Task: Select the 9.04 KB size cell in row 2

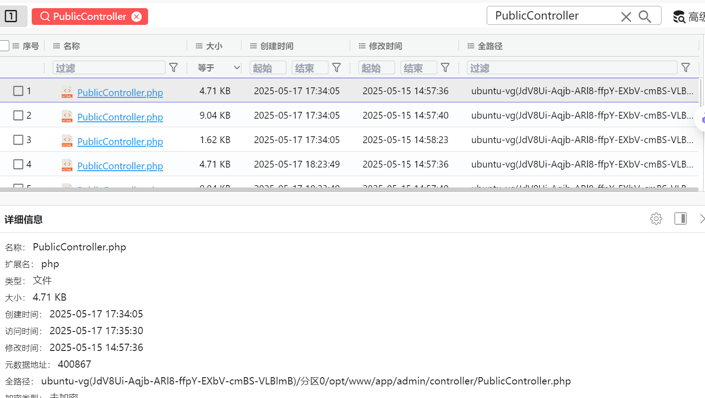Action: click(x=215, y=115)
